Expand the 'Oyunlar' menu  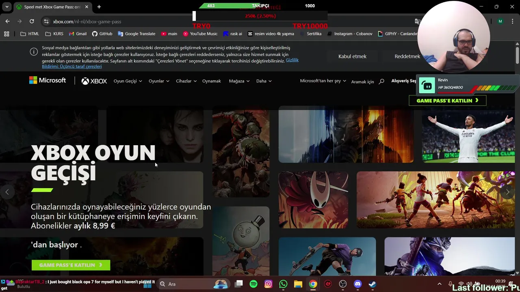click(x=158, y=81)
